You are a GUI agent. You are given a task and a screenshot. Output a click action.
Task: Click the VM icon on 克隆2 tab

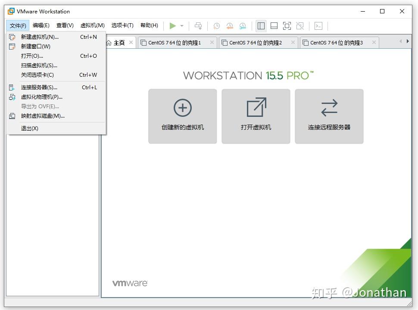tap(225, 43)
